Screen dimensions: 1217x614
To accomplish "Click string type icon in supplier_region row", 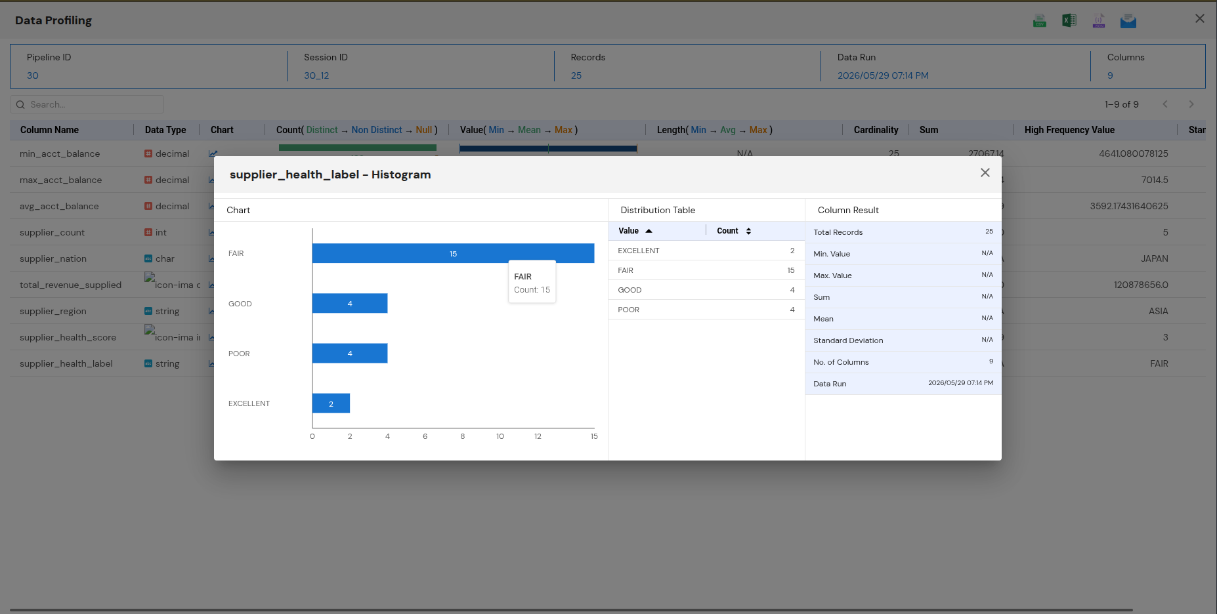I will [x=148, y=311].
